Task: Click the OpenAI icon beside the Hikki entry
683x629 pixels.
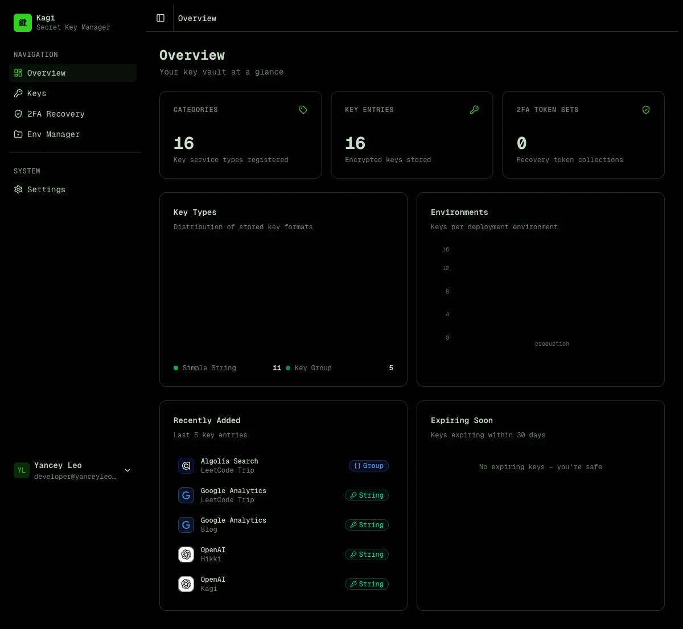Action: pyautogui.click(x=186, y=554)
